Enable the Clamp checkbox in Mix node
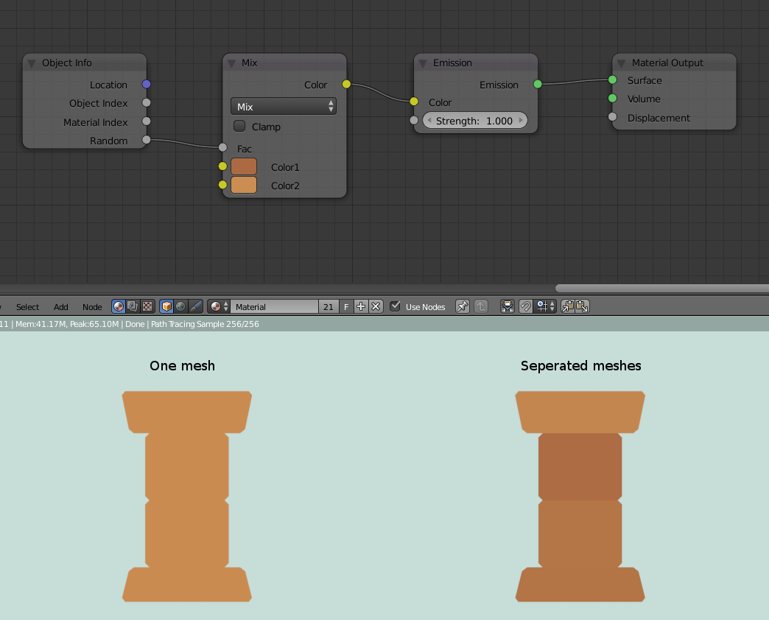Image resolution: width=769 pixels, height=620 pixels. click(239, 127)
